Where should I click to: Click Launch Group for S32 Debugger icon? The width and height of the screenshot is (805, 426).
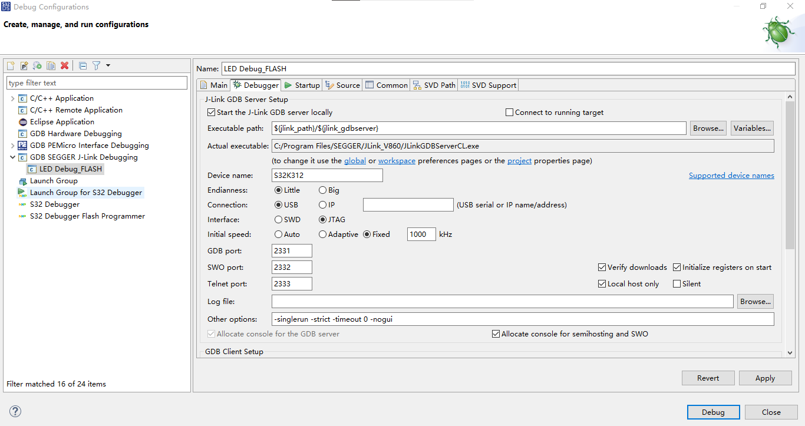[23, 193]
